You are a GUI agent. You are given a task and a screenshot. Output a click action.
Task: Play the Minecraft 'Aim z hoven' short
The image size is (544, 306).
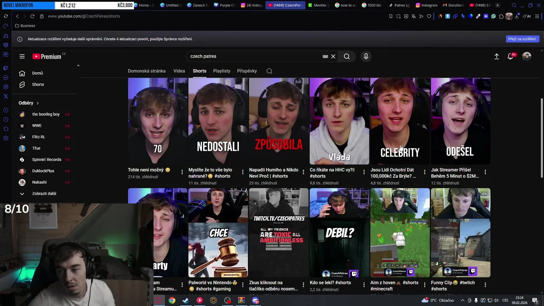[x=400, y=233]
